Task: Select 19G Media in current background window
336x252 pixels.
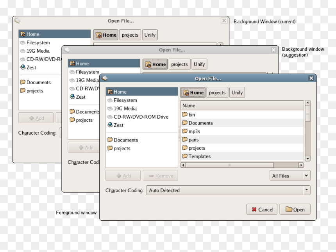Action: pos(40,51)
